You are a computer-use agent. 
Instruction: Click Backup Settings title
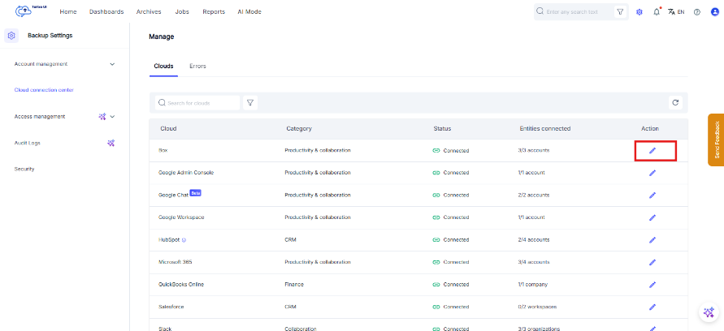[50, 36]
